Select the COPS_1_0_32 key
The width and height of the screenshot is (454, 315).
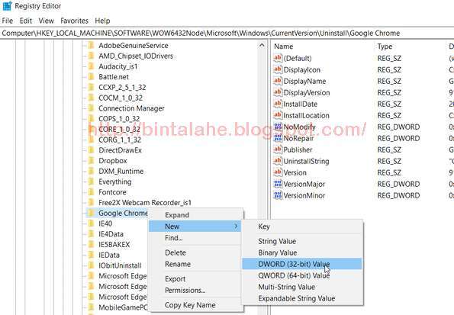coord(119,119)
